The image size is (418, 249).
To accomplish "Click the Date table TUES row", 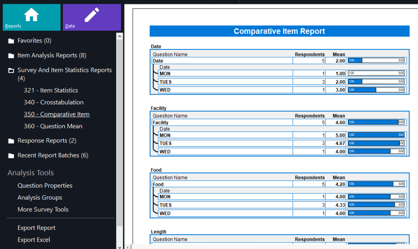I will click(x=282, y=82).
